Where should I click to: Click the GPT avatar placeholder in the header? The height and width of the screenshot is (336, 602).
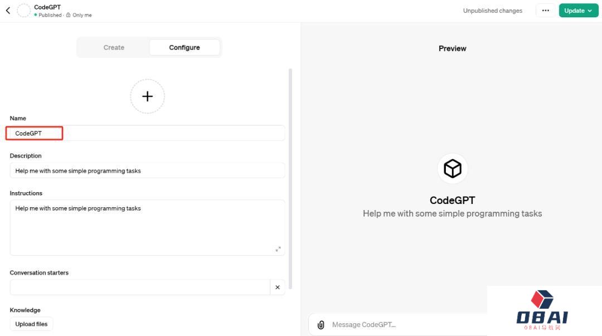click(24, 11)
